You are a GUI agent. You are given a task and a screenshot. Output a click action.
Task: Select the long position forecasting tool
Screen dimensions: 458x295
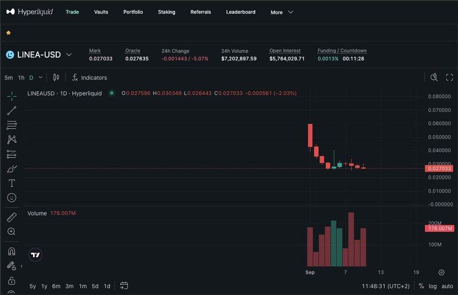click(11, 154)
